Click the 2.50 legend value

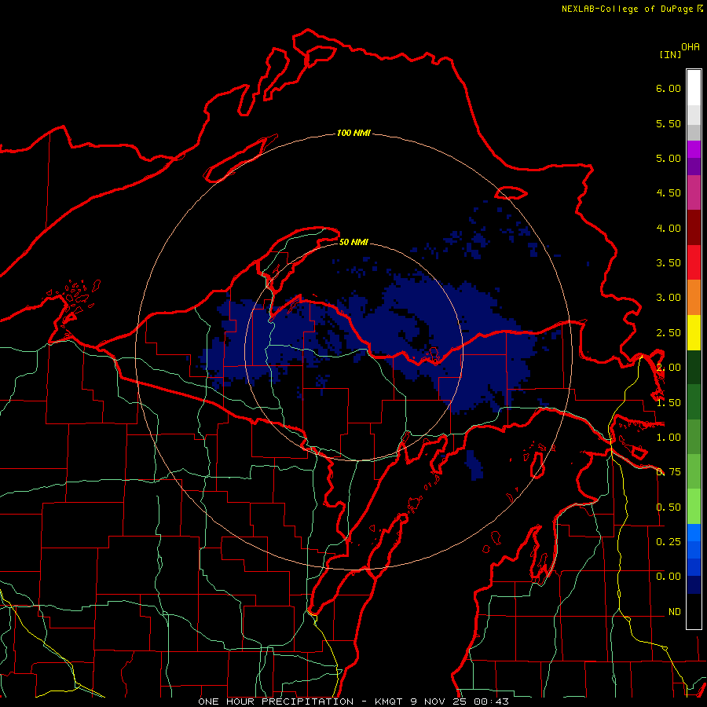669,333
